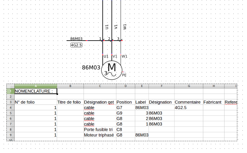
Task: Click the 'N° de folio' header cell
Action: click(x=36, y=102)
